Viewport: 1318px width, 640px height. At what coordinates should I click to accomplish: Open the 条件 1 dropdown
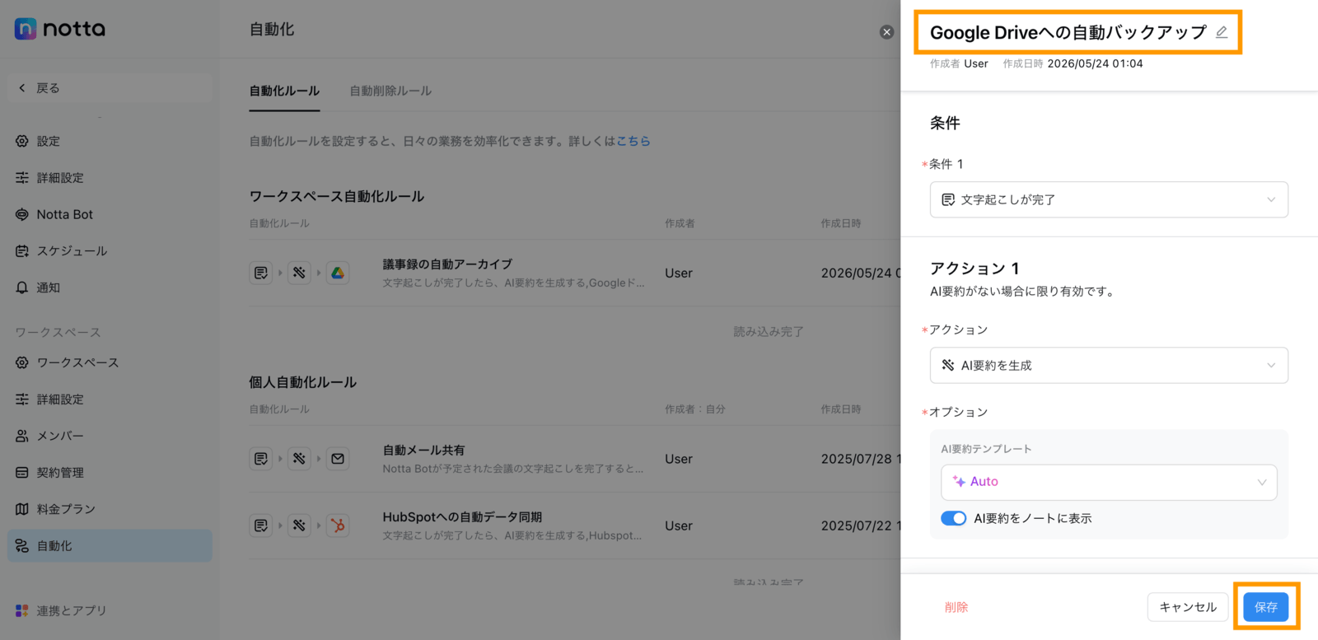pos(1109,199)
